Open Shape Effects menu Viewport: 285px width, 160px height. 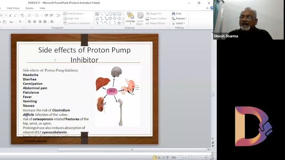coord(156,23)
